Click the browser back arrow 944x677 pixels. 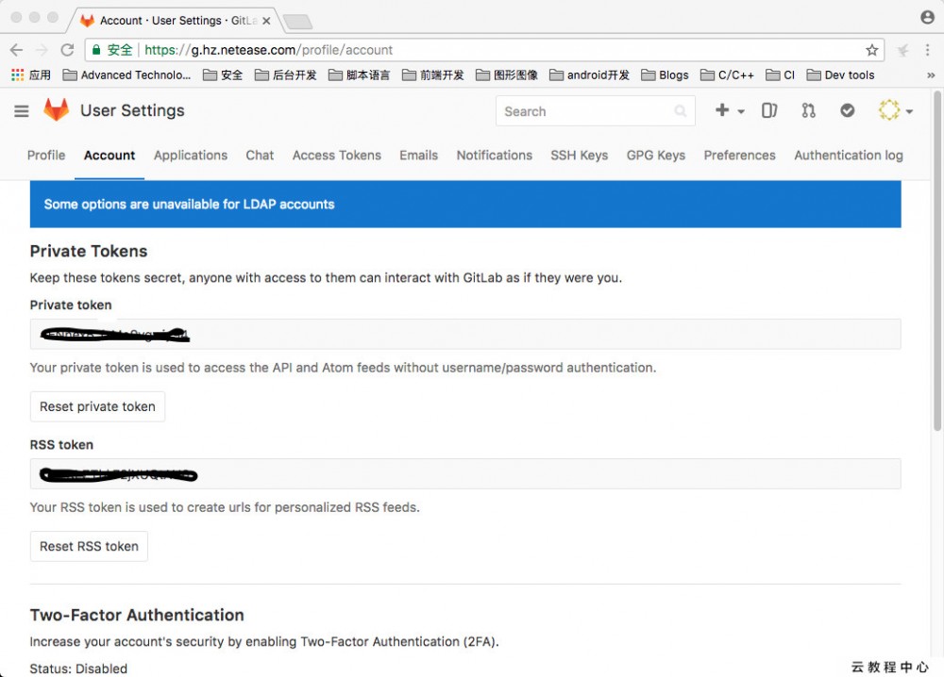(x=15, y=50)
